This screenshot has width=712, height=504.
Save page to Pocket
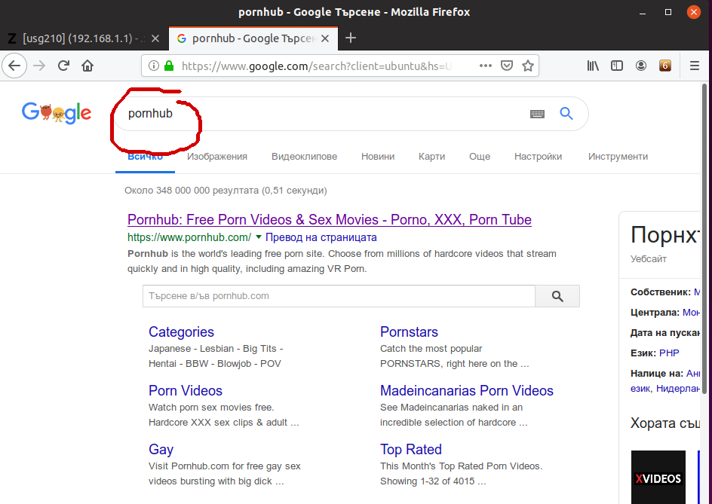pyautogui.click(x=507, y=66)
